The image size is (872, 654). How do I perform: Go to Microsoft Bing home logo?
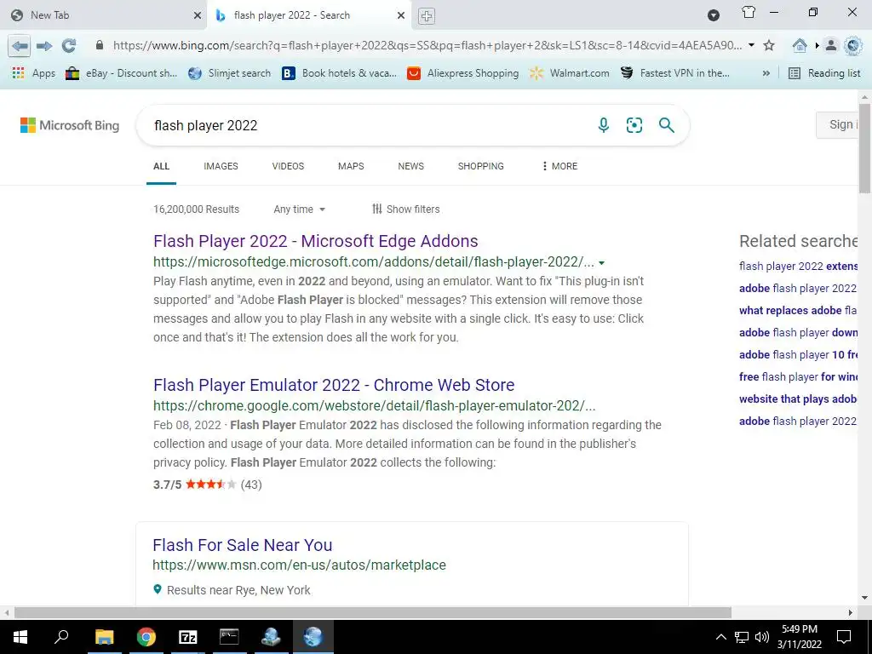coord(70,125)
